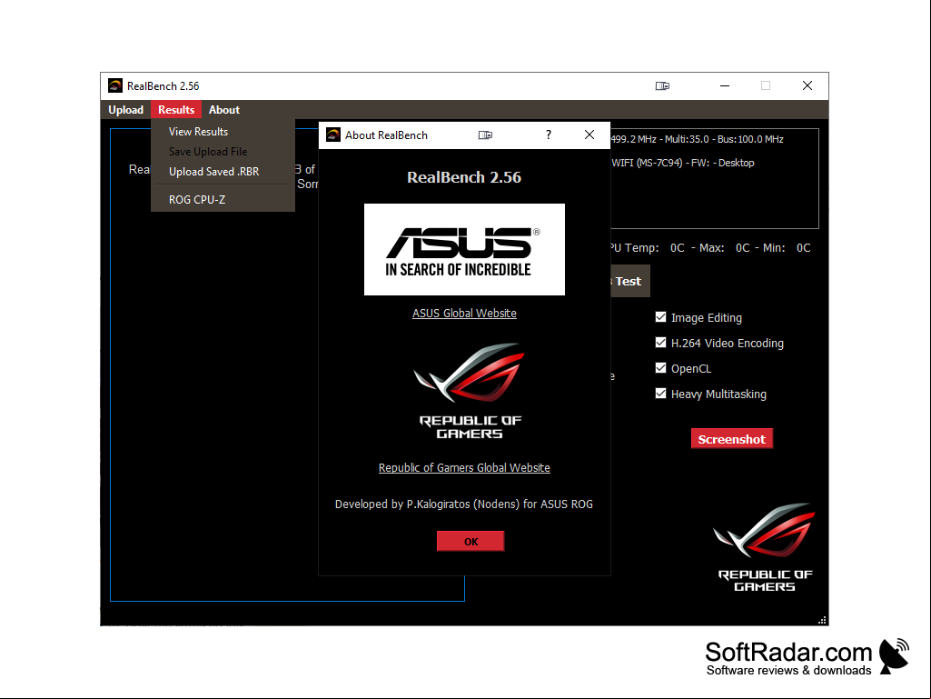The width and height of the screenshot is (931, 699).
Task: Select View Results from the menu
Action: click(x=198, y=132)
